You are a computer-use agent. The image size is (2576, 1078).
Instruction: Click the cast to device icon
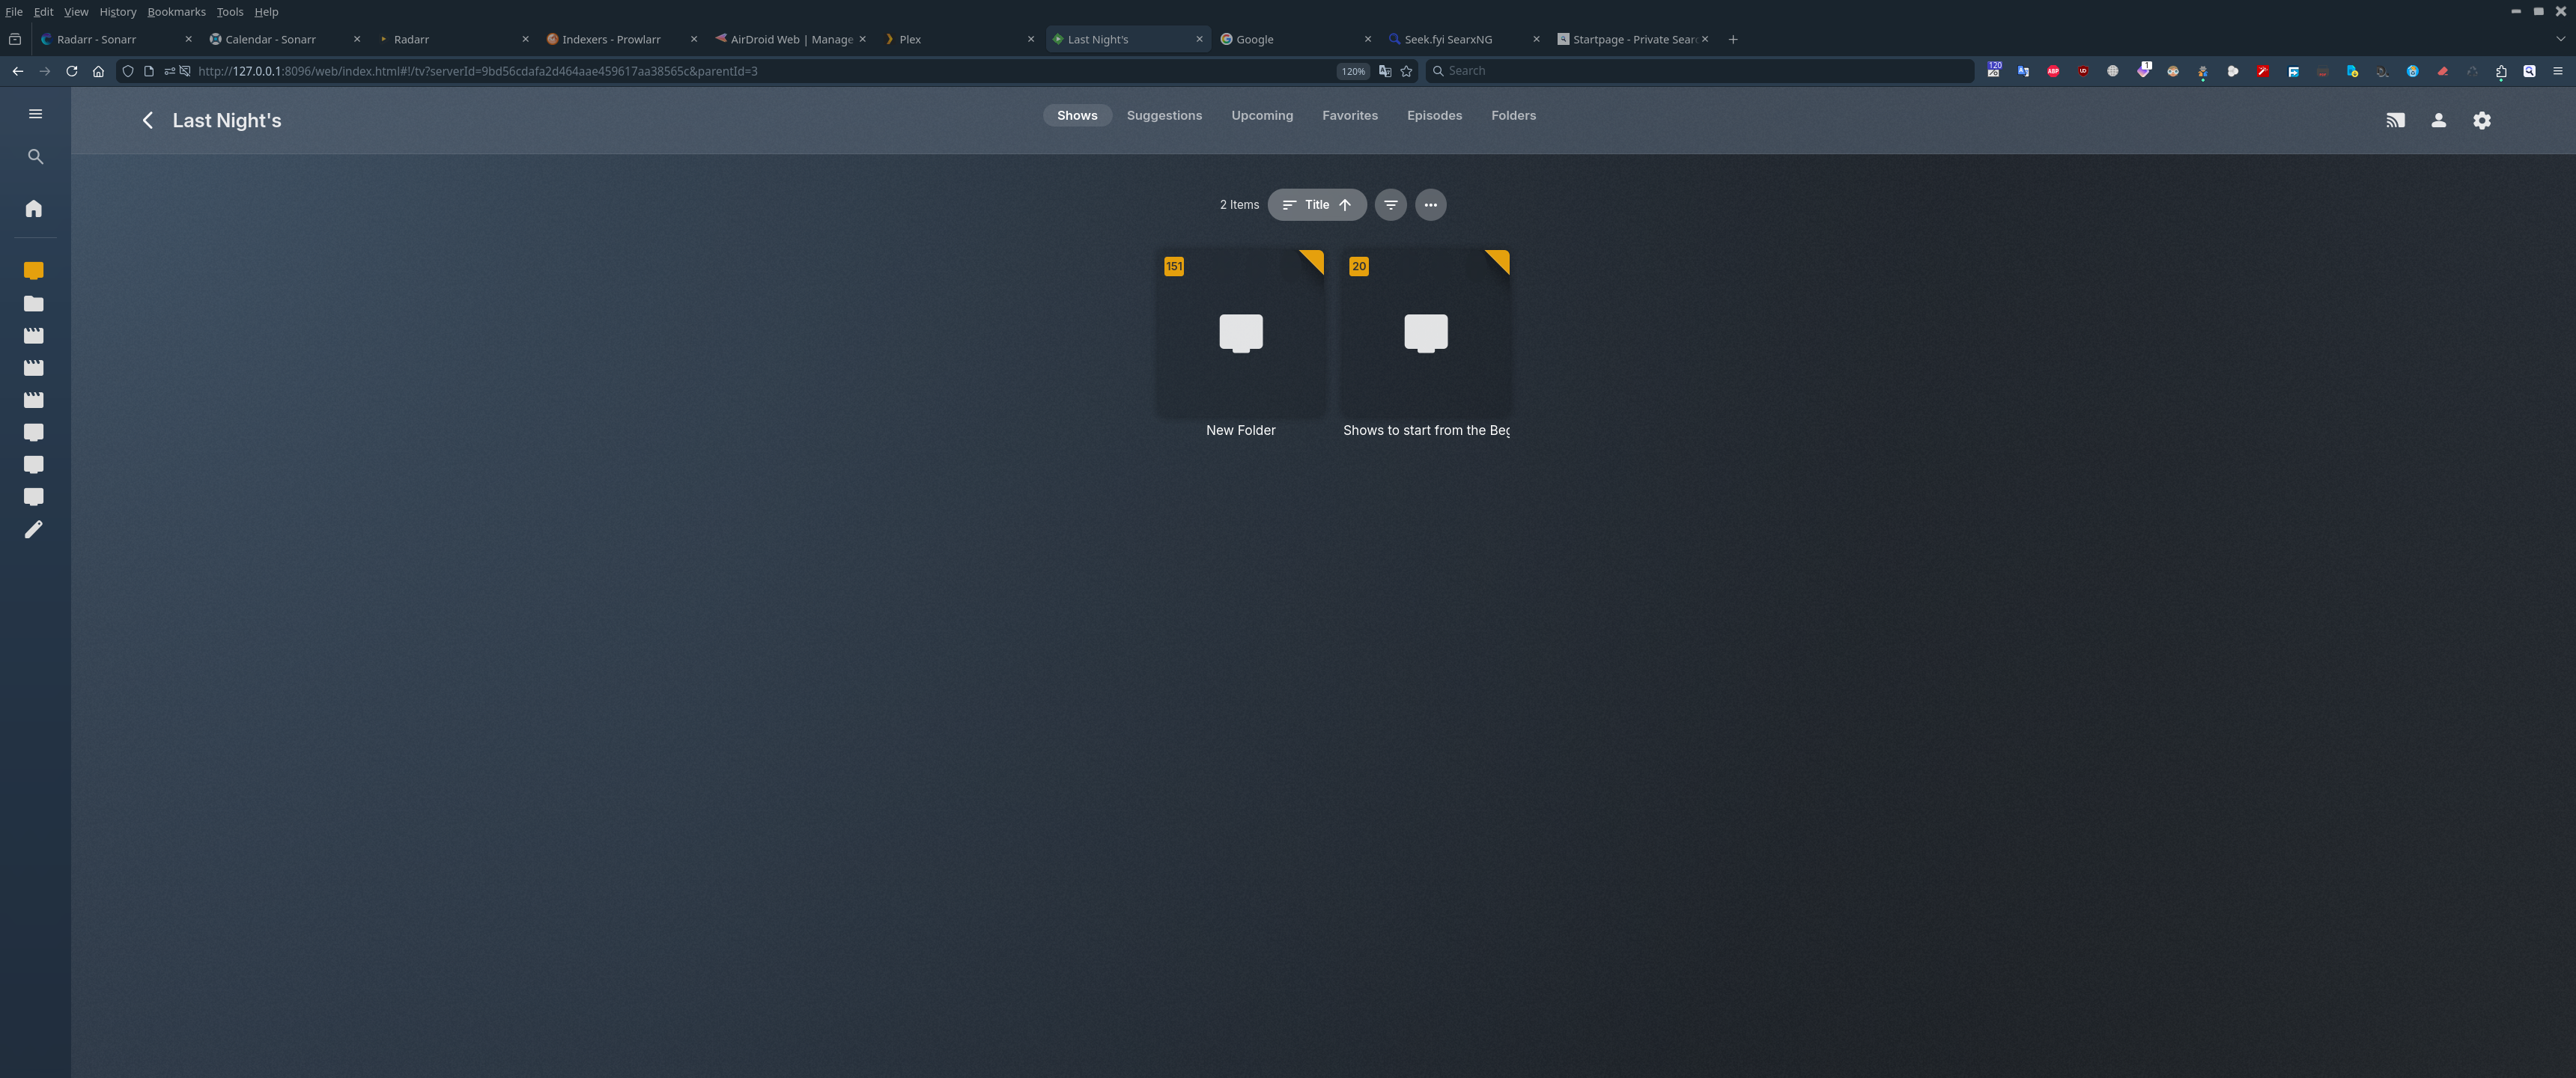[2395, 120]
